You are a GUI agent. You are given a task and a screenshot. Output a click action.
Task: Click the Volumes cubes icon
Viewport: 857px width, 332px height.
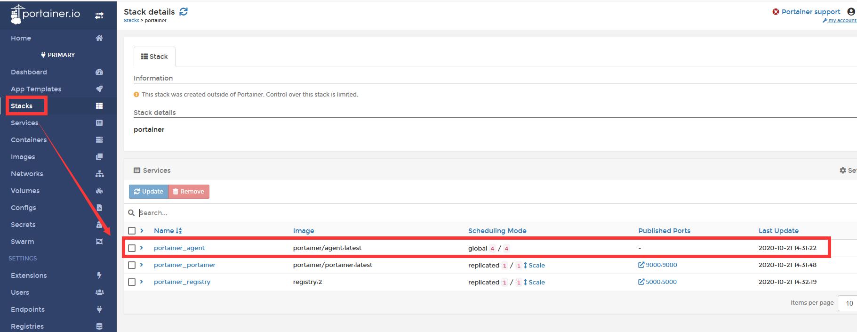(99, 191)
